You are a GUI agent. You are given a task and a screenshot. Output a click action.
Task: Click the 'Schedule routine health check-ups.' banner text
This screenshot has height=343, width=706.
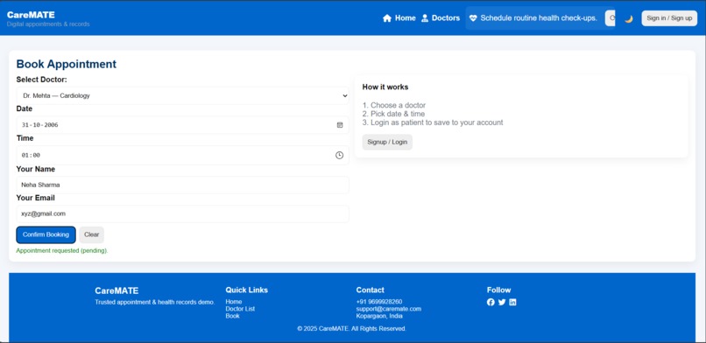coord(539,18)
